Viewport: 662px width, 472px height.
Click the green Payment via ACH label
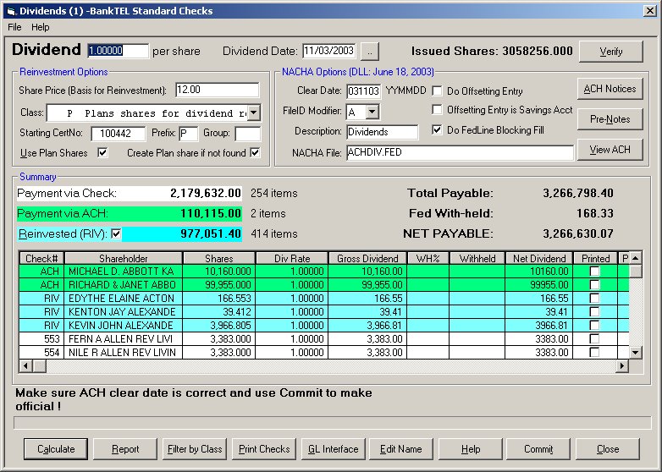(63, 214)
